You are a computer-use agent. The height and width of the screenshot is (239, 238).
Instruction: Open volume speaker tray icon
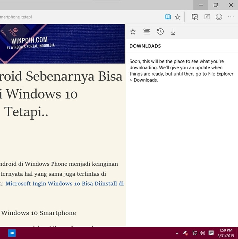[202, 233]
